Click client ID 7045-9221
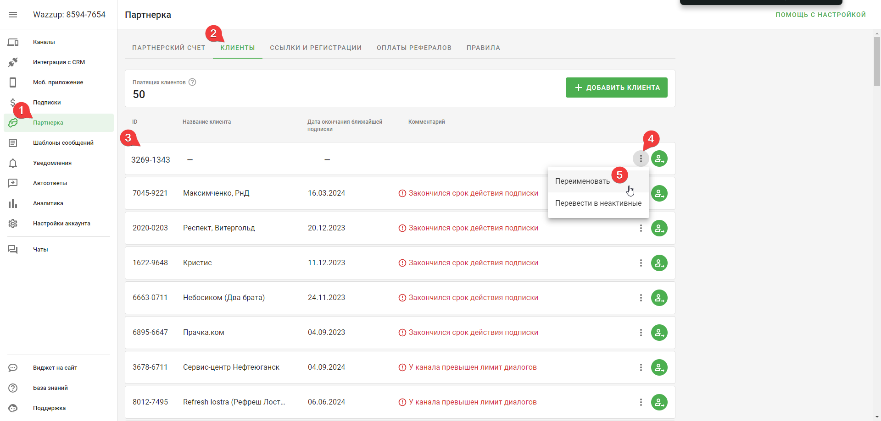Viewport: 881px width, 421px height. click(150, 193)
